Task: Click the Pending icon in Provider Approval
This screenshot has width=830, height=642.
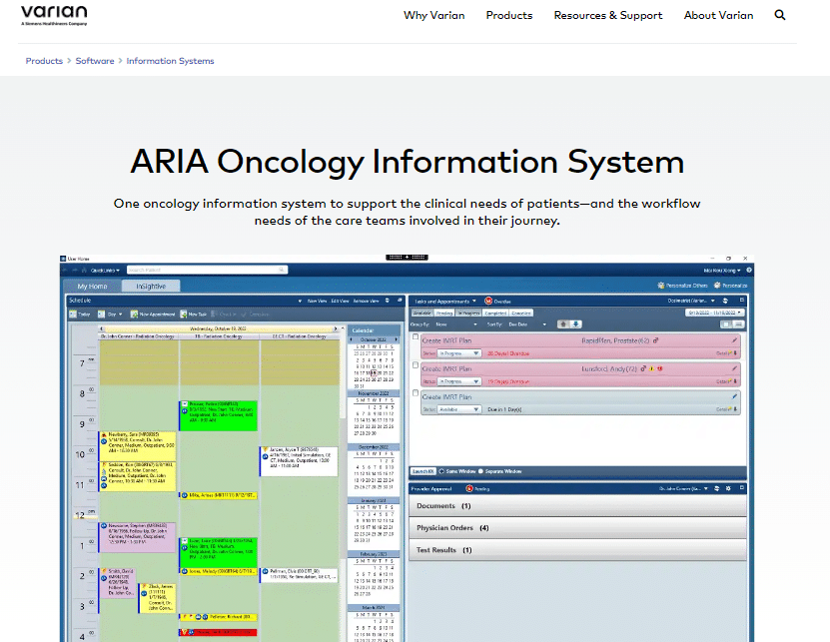Action: (469, 488)
